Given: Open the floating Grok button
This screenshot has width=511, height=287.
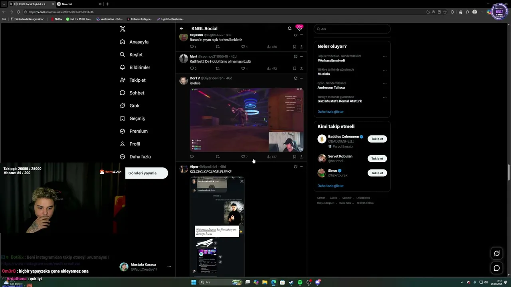Looking at the screenshot, I should pyautogui.click(x=497, y=253).
